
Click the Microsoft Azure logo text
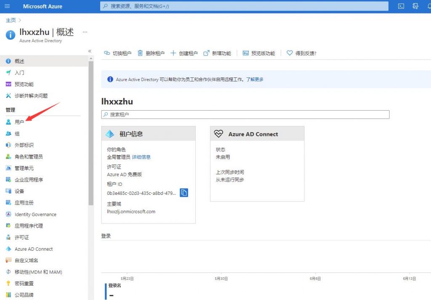coord(43,6)
